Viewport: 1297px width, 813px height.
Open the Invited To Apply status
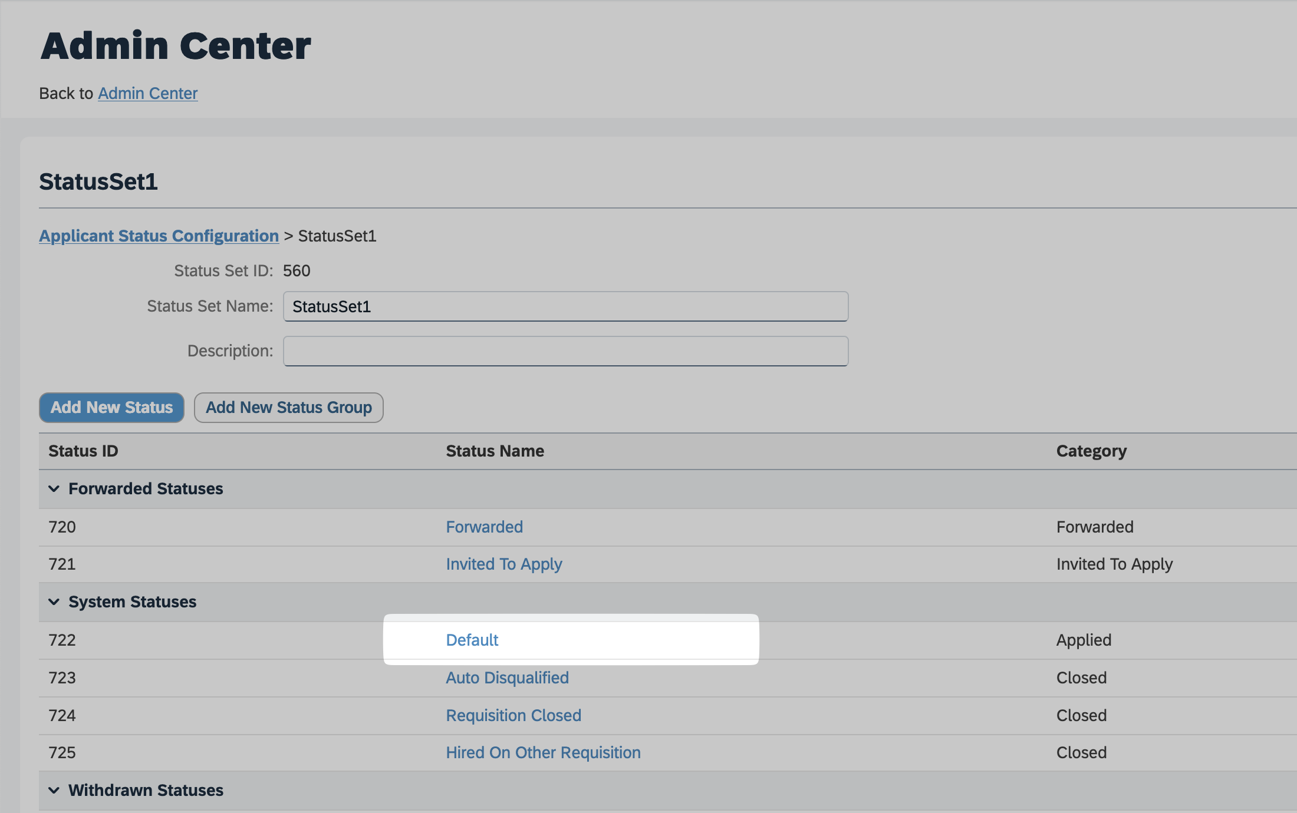tap(503, 564)
